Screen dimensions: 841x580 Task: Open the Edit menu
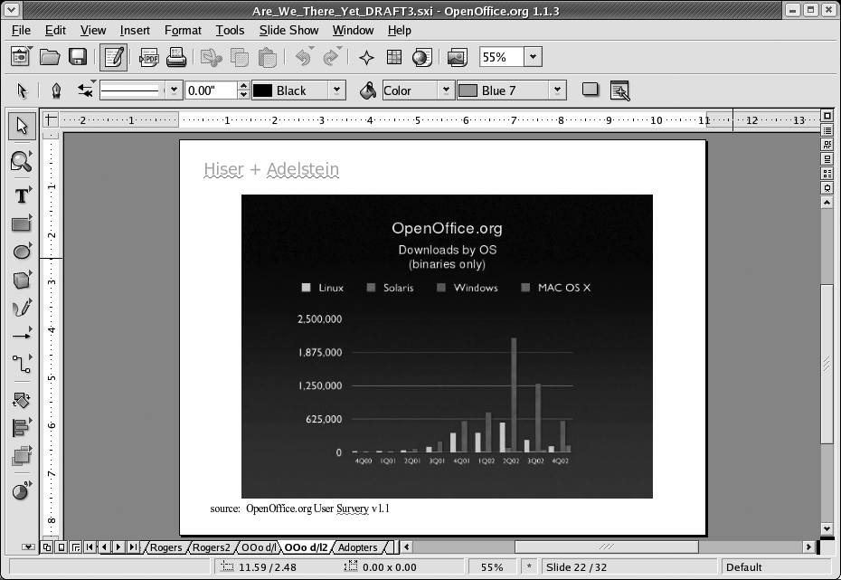[55, 30]
